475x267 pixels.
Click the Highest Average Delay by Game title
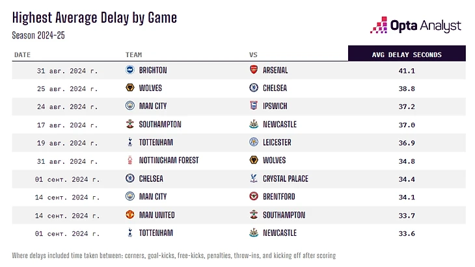(x=94, y=18)
